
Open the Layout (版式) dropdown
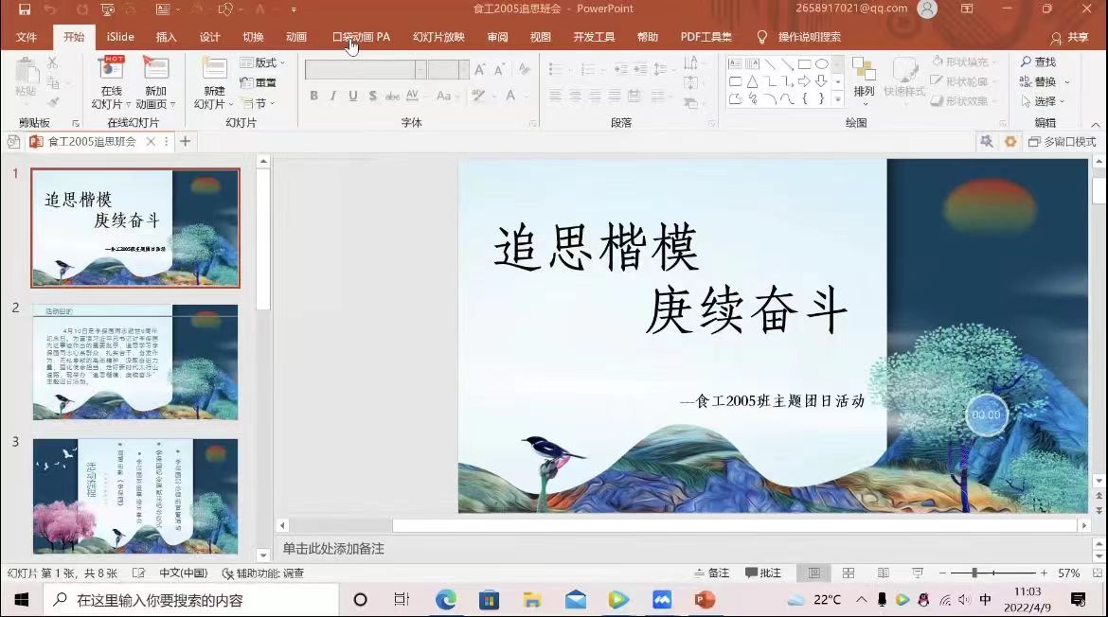tap(262, 62)
